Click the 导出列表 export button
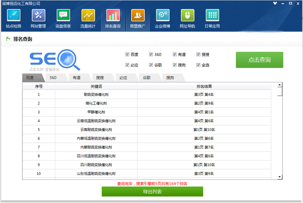 coord(152,192)
